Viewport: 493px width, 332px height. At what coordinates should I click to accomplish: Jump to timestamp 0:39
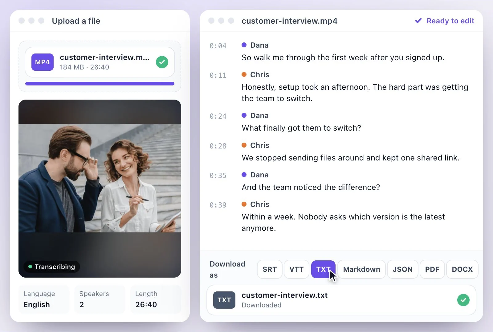click(218, 205)
